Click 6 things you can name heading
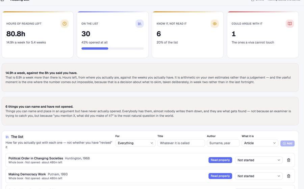This screenshot has height=189, width=304. [x=39, y=107]
